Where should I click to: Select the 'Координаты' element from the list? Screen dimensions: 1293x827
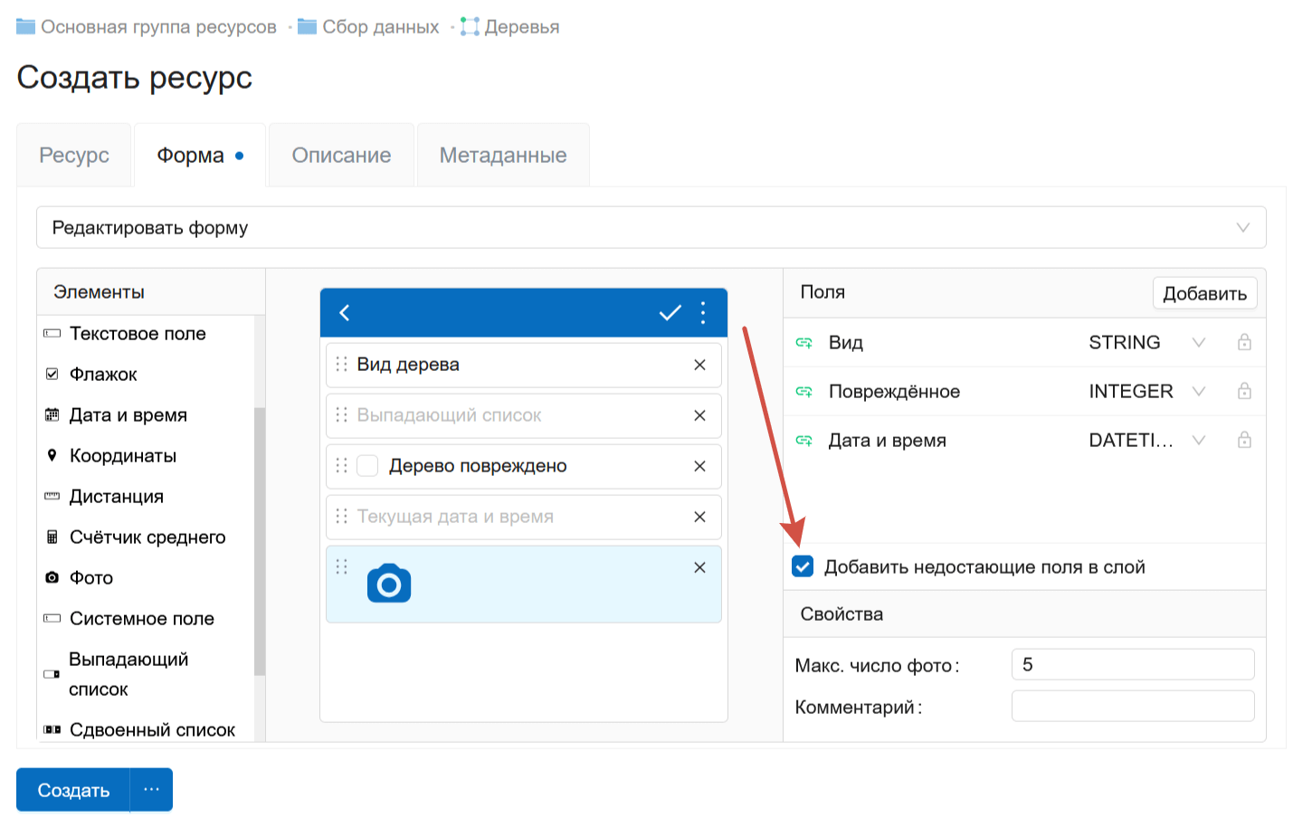tap(122, 456)
